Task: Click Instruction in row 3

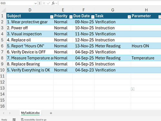Action: 113,28
